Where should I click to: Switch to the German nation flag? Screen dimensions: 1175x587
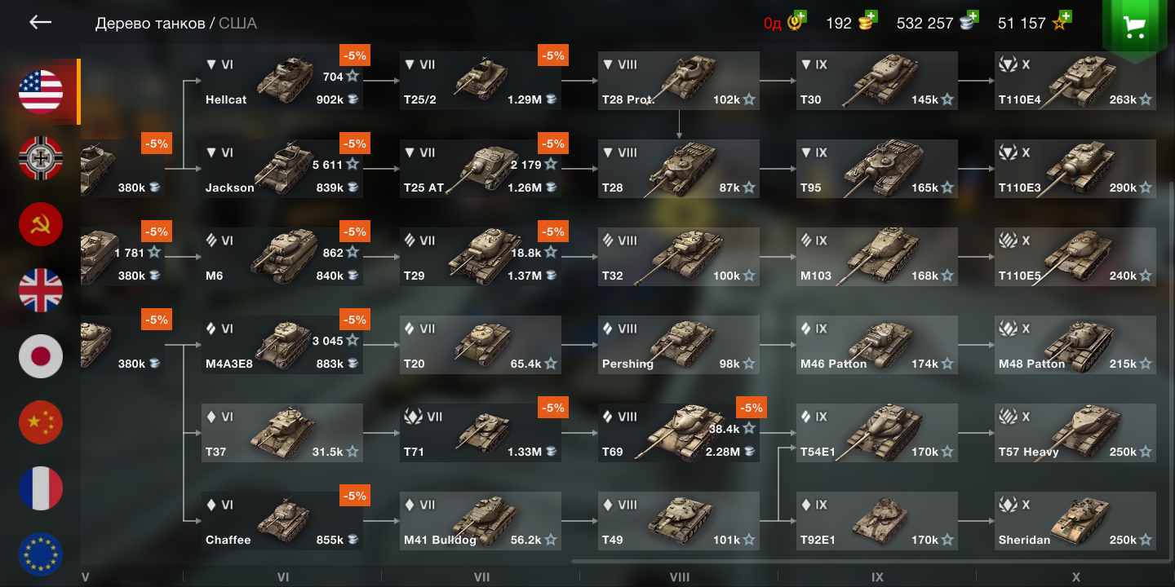41,157
